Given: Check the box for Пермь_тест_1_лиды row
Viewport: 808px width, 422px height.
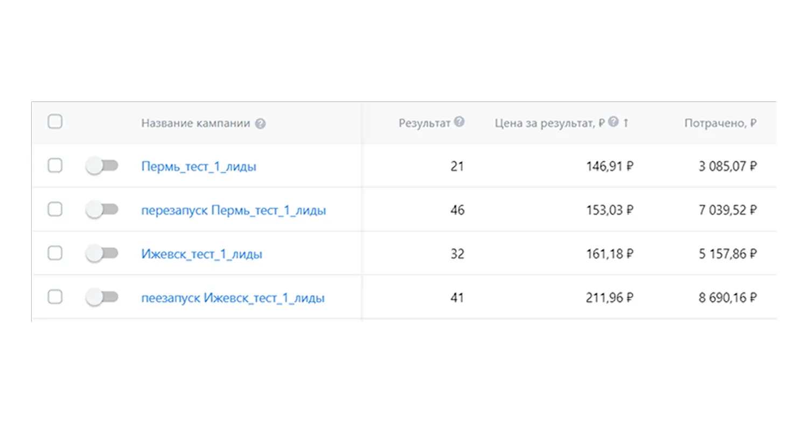Looking at the screenshot, I should [55, 166].
